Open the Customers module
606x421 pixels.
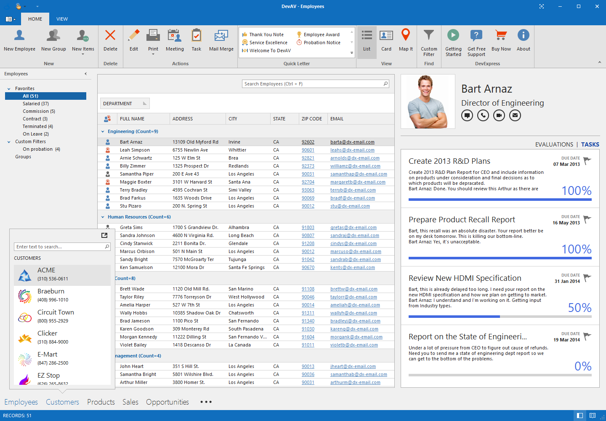(x=62, y=402)
